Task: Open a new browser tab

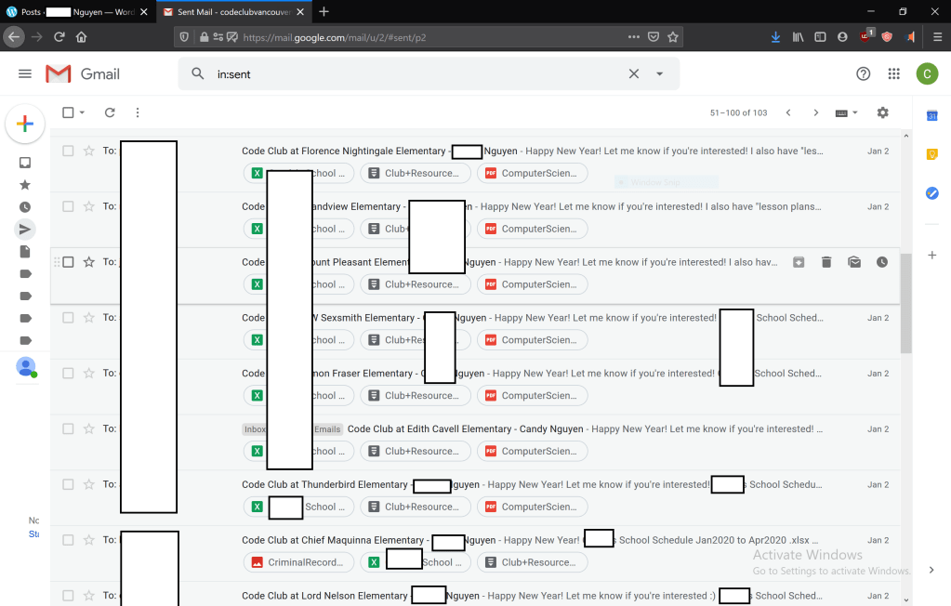Action: tap(324, 11)
